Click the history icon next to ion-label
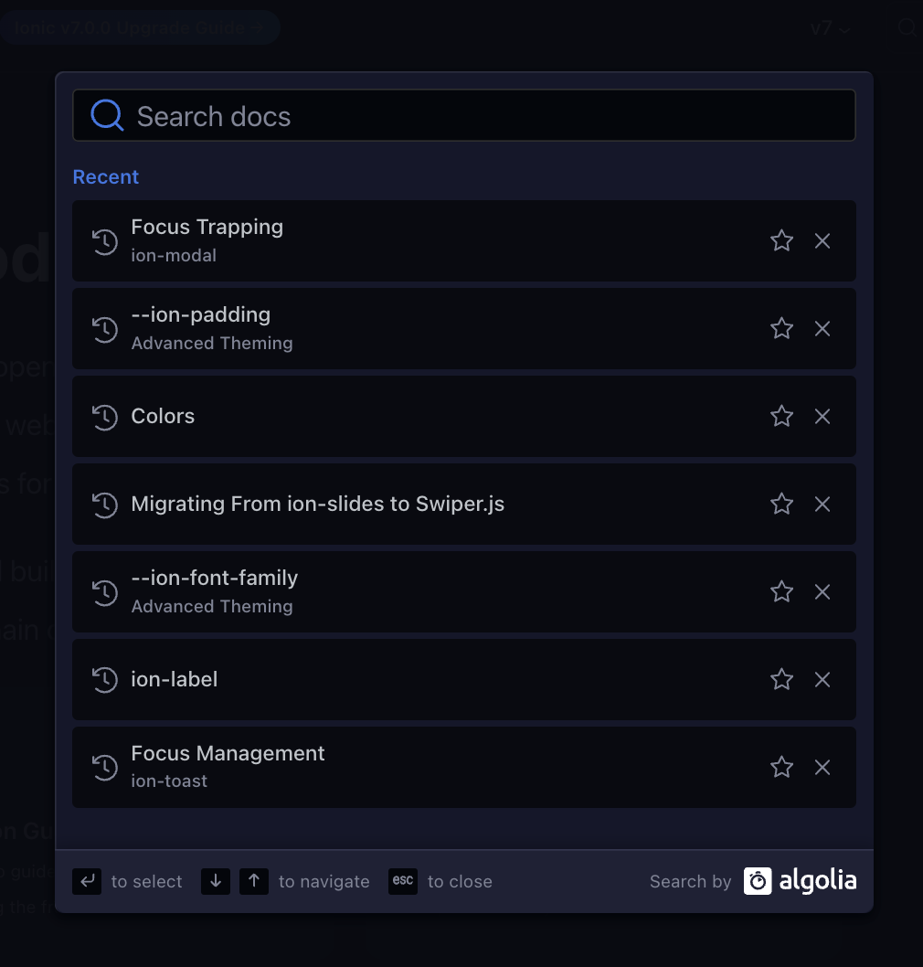Image resolution: width=923 pixels, height=967 pixels. coord(104,679)
